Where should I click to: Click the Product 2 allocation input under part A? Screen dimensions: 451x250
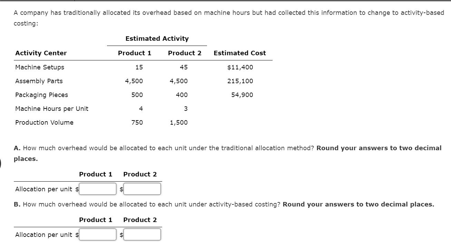click(142, 189)
